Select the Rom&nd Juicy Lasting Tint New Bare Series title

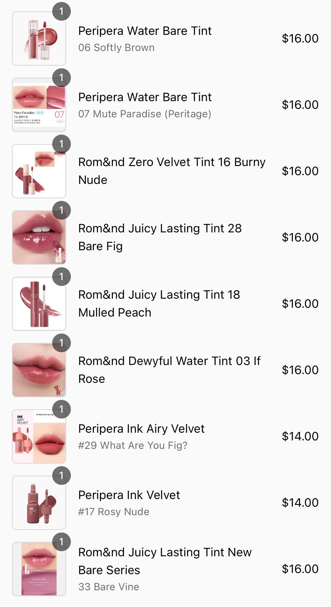coord(165,561)
